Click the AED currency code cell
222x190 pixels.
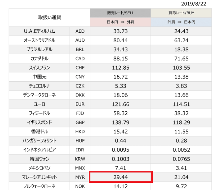tap(80, 31)
